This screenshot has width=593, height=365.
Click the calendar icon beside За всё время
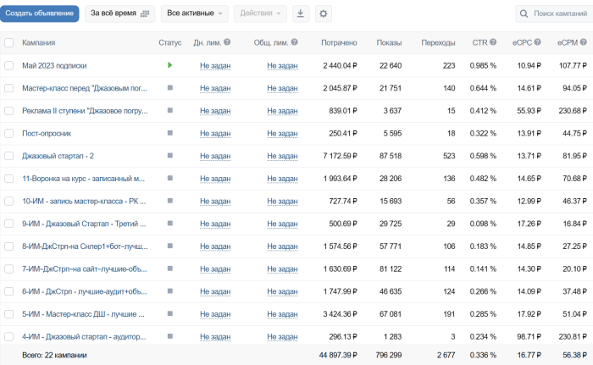coord(145,14)
